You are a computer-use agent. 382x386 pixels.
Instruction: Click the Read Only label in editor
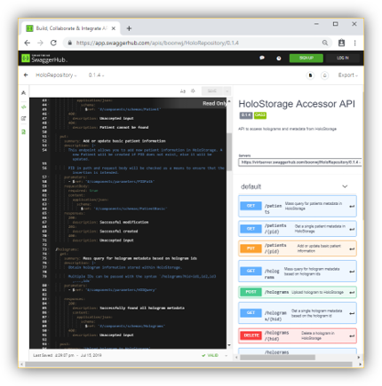pyautogui.click(x=214, y=103)
